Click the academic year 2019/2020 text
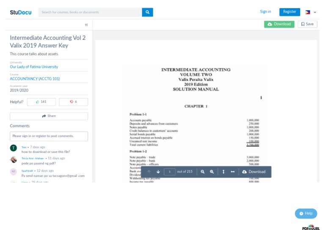 (19, 90)
